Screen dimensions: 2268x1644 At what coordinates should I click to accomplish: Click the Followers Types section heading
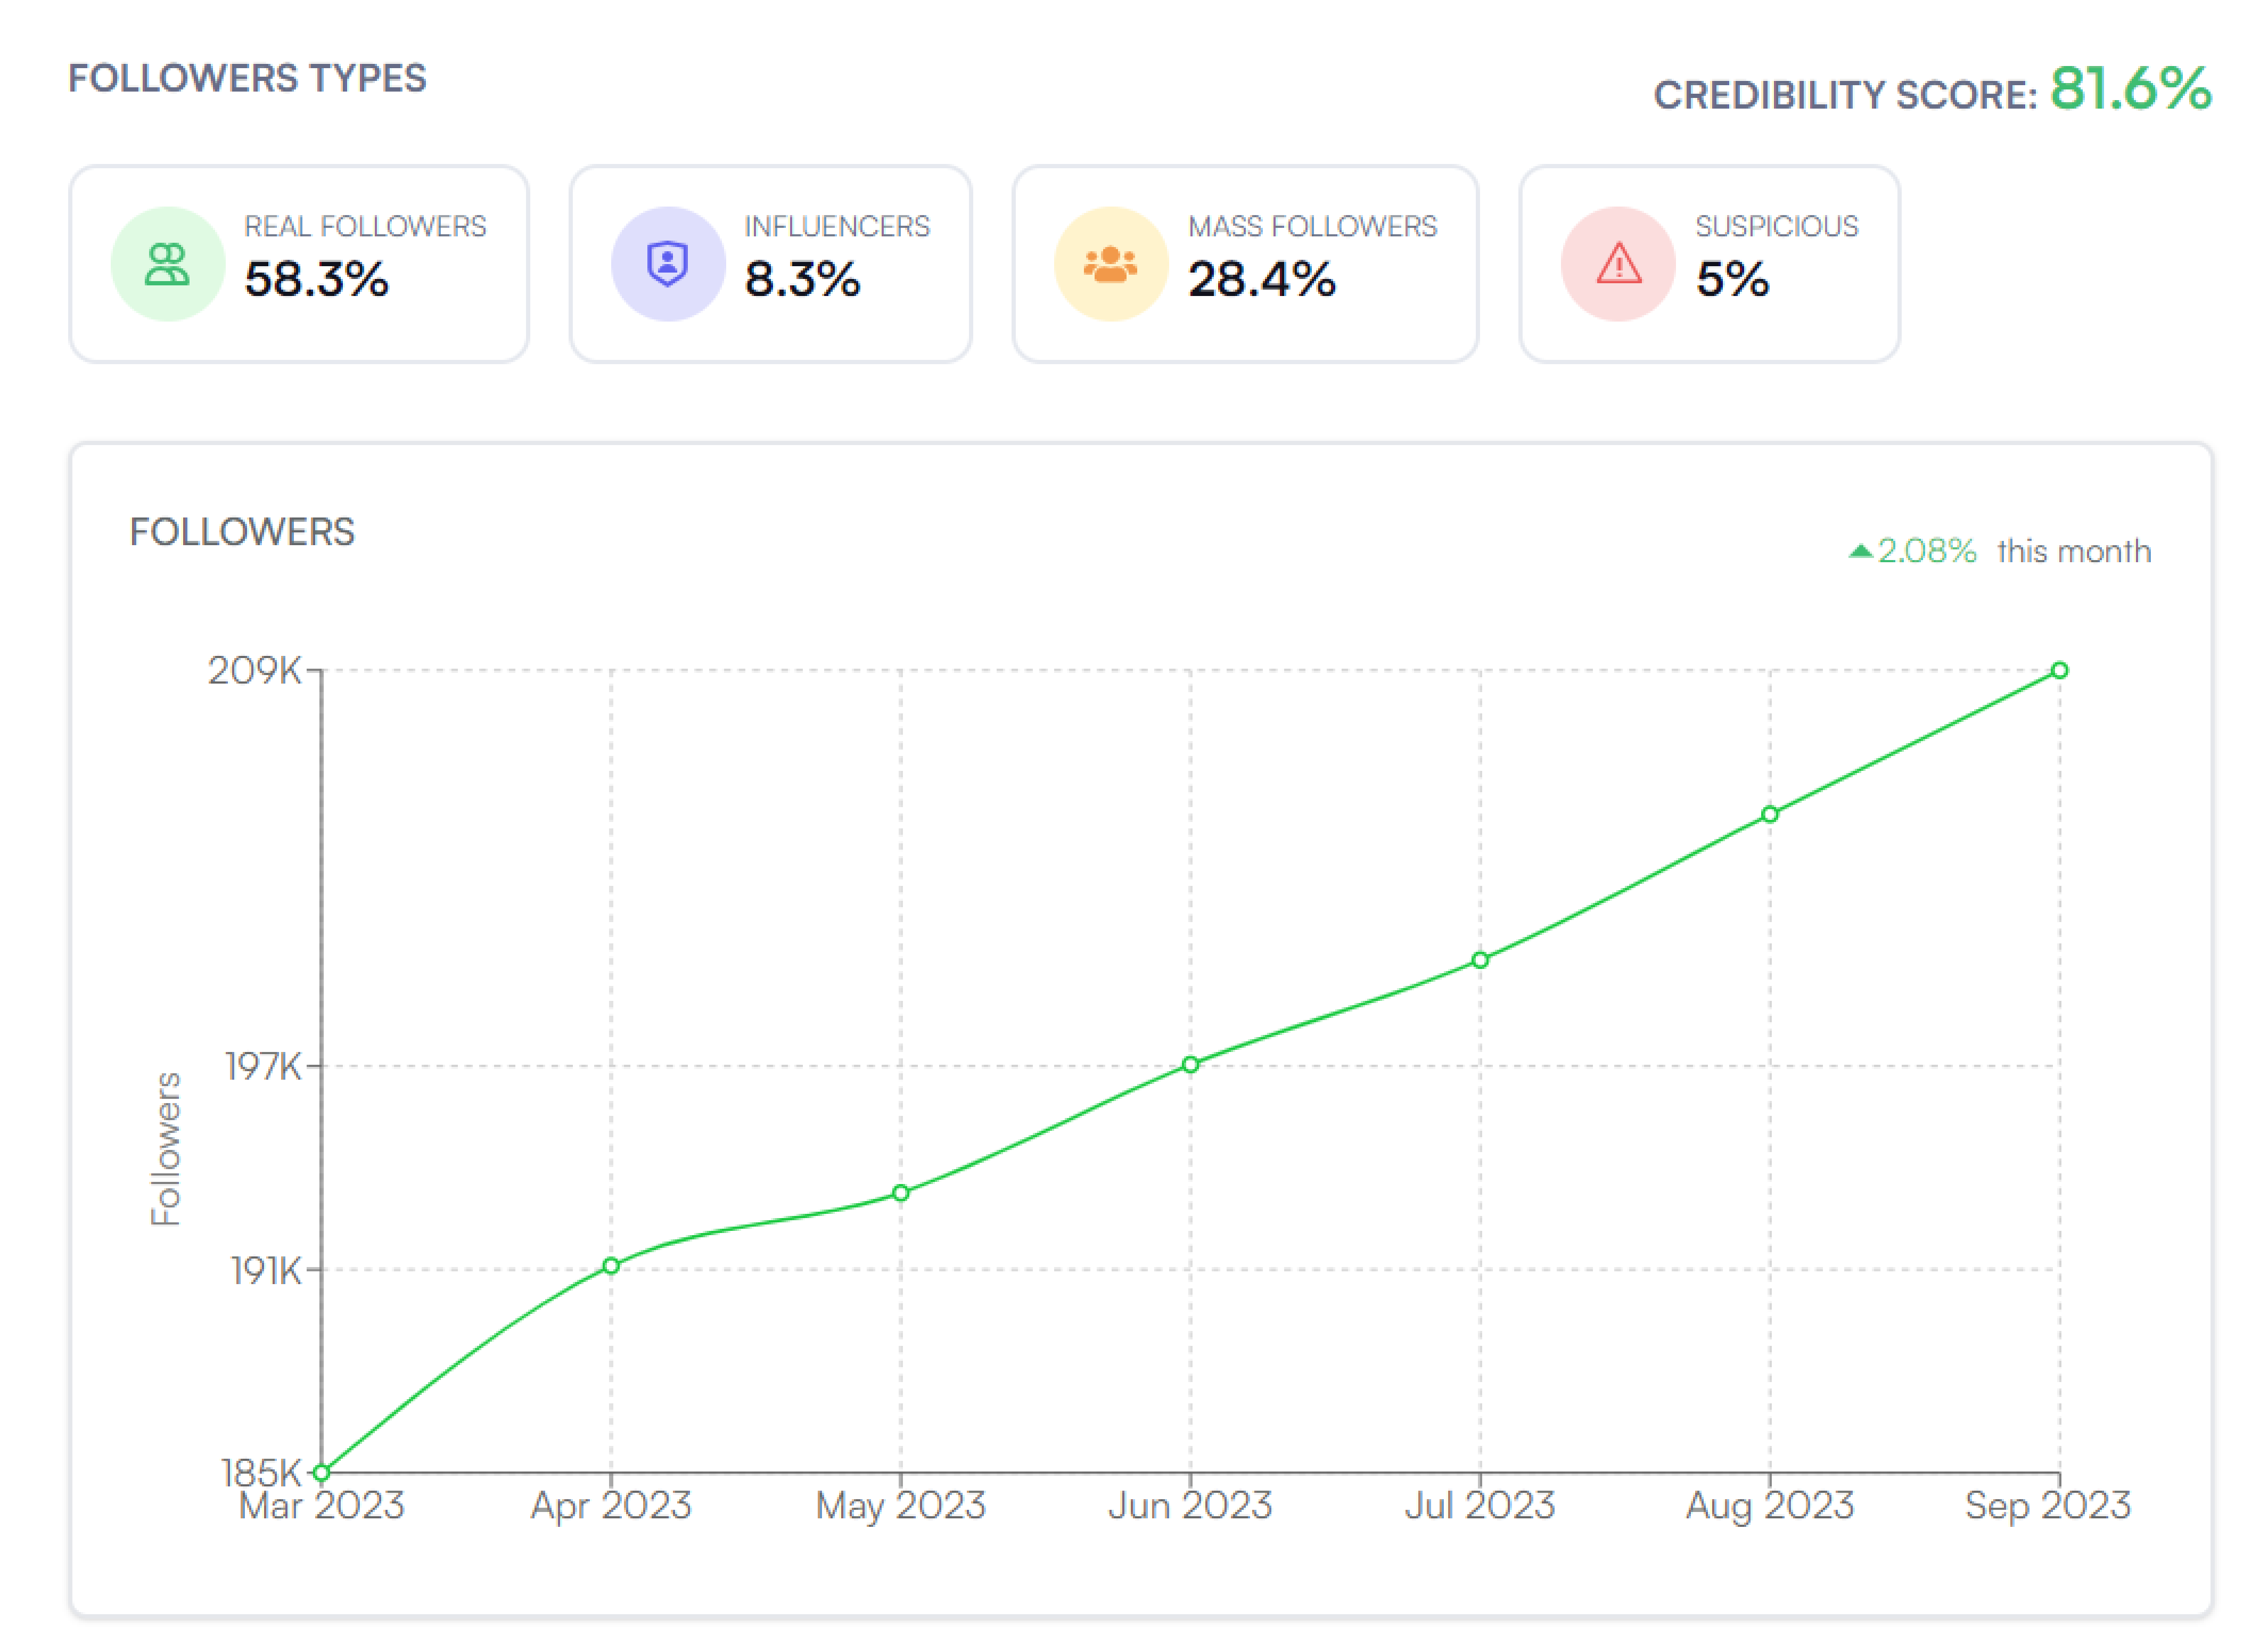pyautogui.click(x=247, y=79)
